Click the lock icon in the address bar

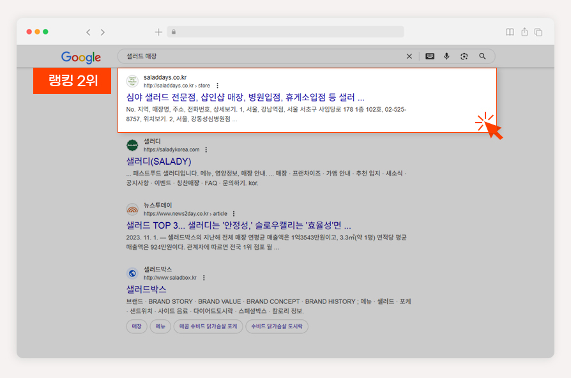[174, 32]
